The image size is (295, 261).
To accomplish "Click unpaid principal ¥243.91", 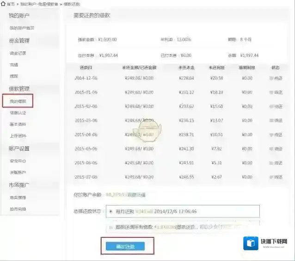I will coord(186,163).
